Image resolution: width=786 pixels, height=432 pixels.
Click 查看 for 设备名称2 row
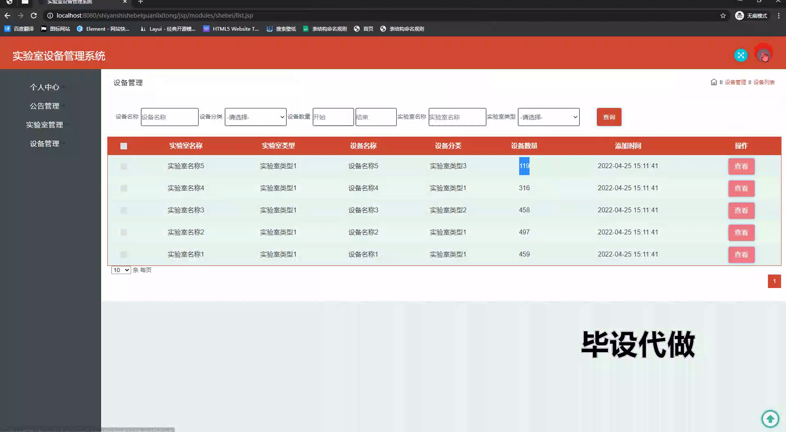[741, 233]
